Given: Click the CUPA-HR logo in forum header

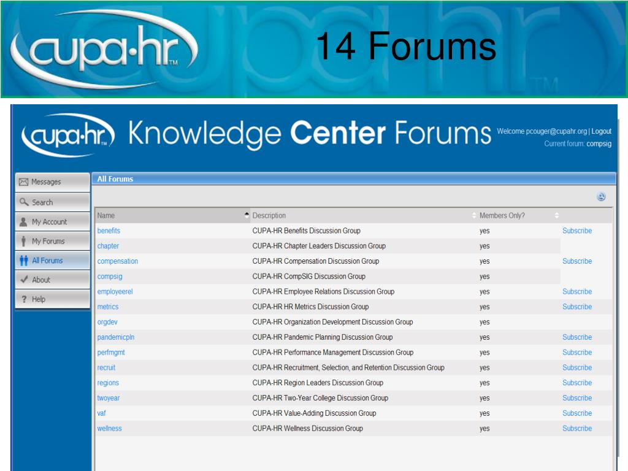Looking at the screenshot, I should point(68,135).
